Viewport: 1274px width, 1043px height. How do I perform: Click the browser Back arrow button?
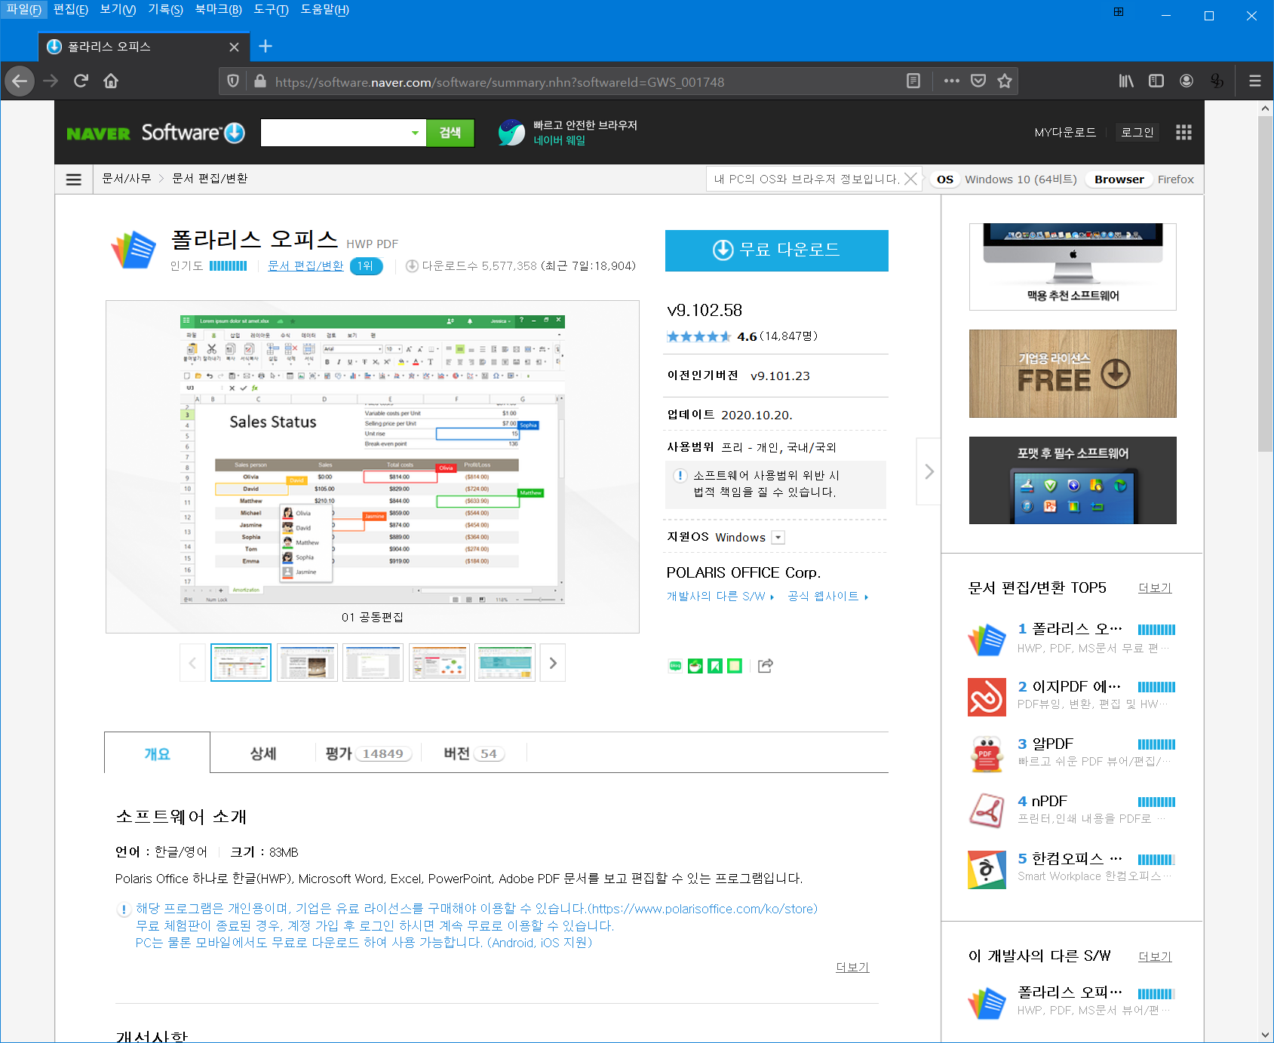pos(20,81)
